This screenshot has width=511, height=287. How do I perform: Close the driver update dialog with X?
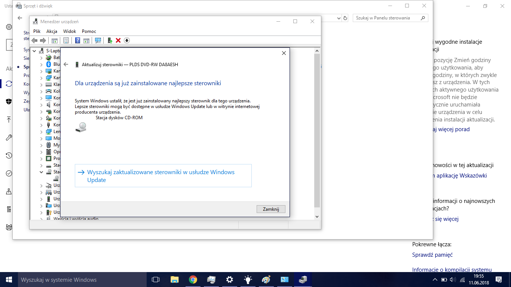(x=284, y=53)
